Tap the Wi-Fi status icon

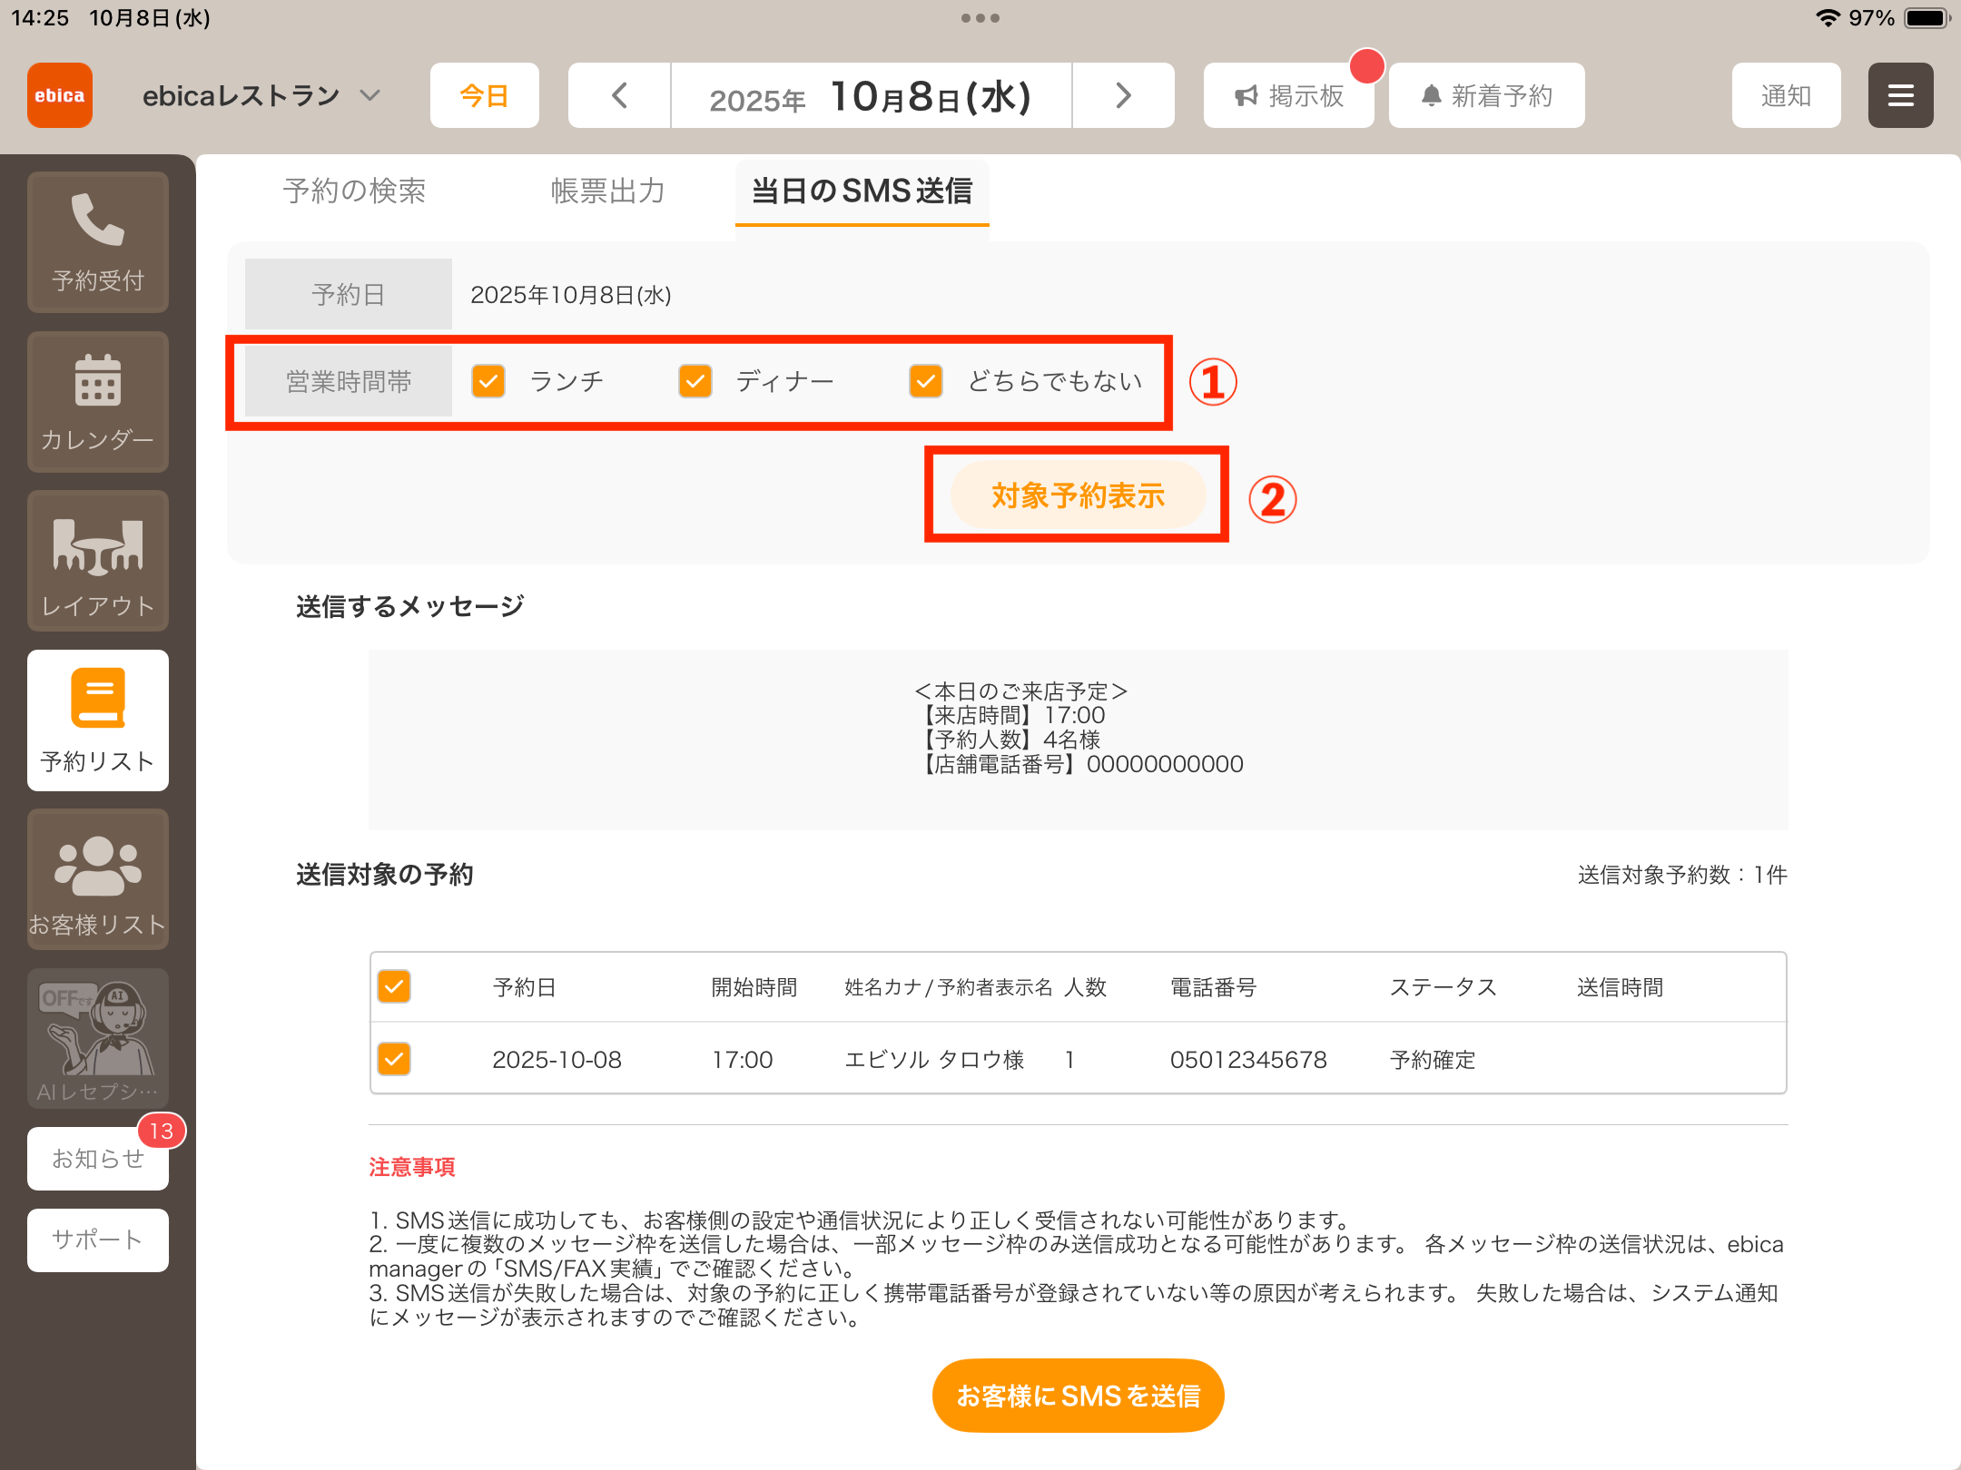pos(1828,18)
